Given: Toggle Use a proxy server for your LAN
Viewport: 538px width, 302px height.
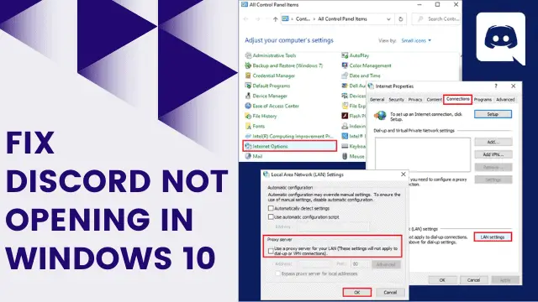Looking at the screenshot, I should (x=271, y=251).
